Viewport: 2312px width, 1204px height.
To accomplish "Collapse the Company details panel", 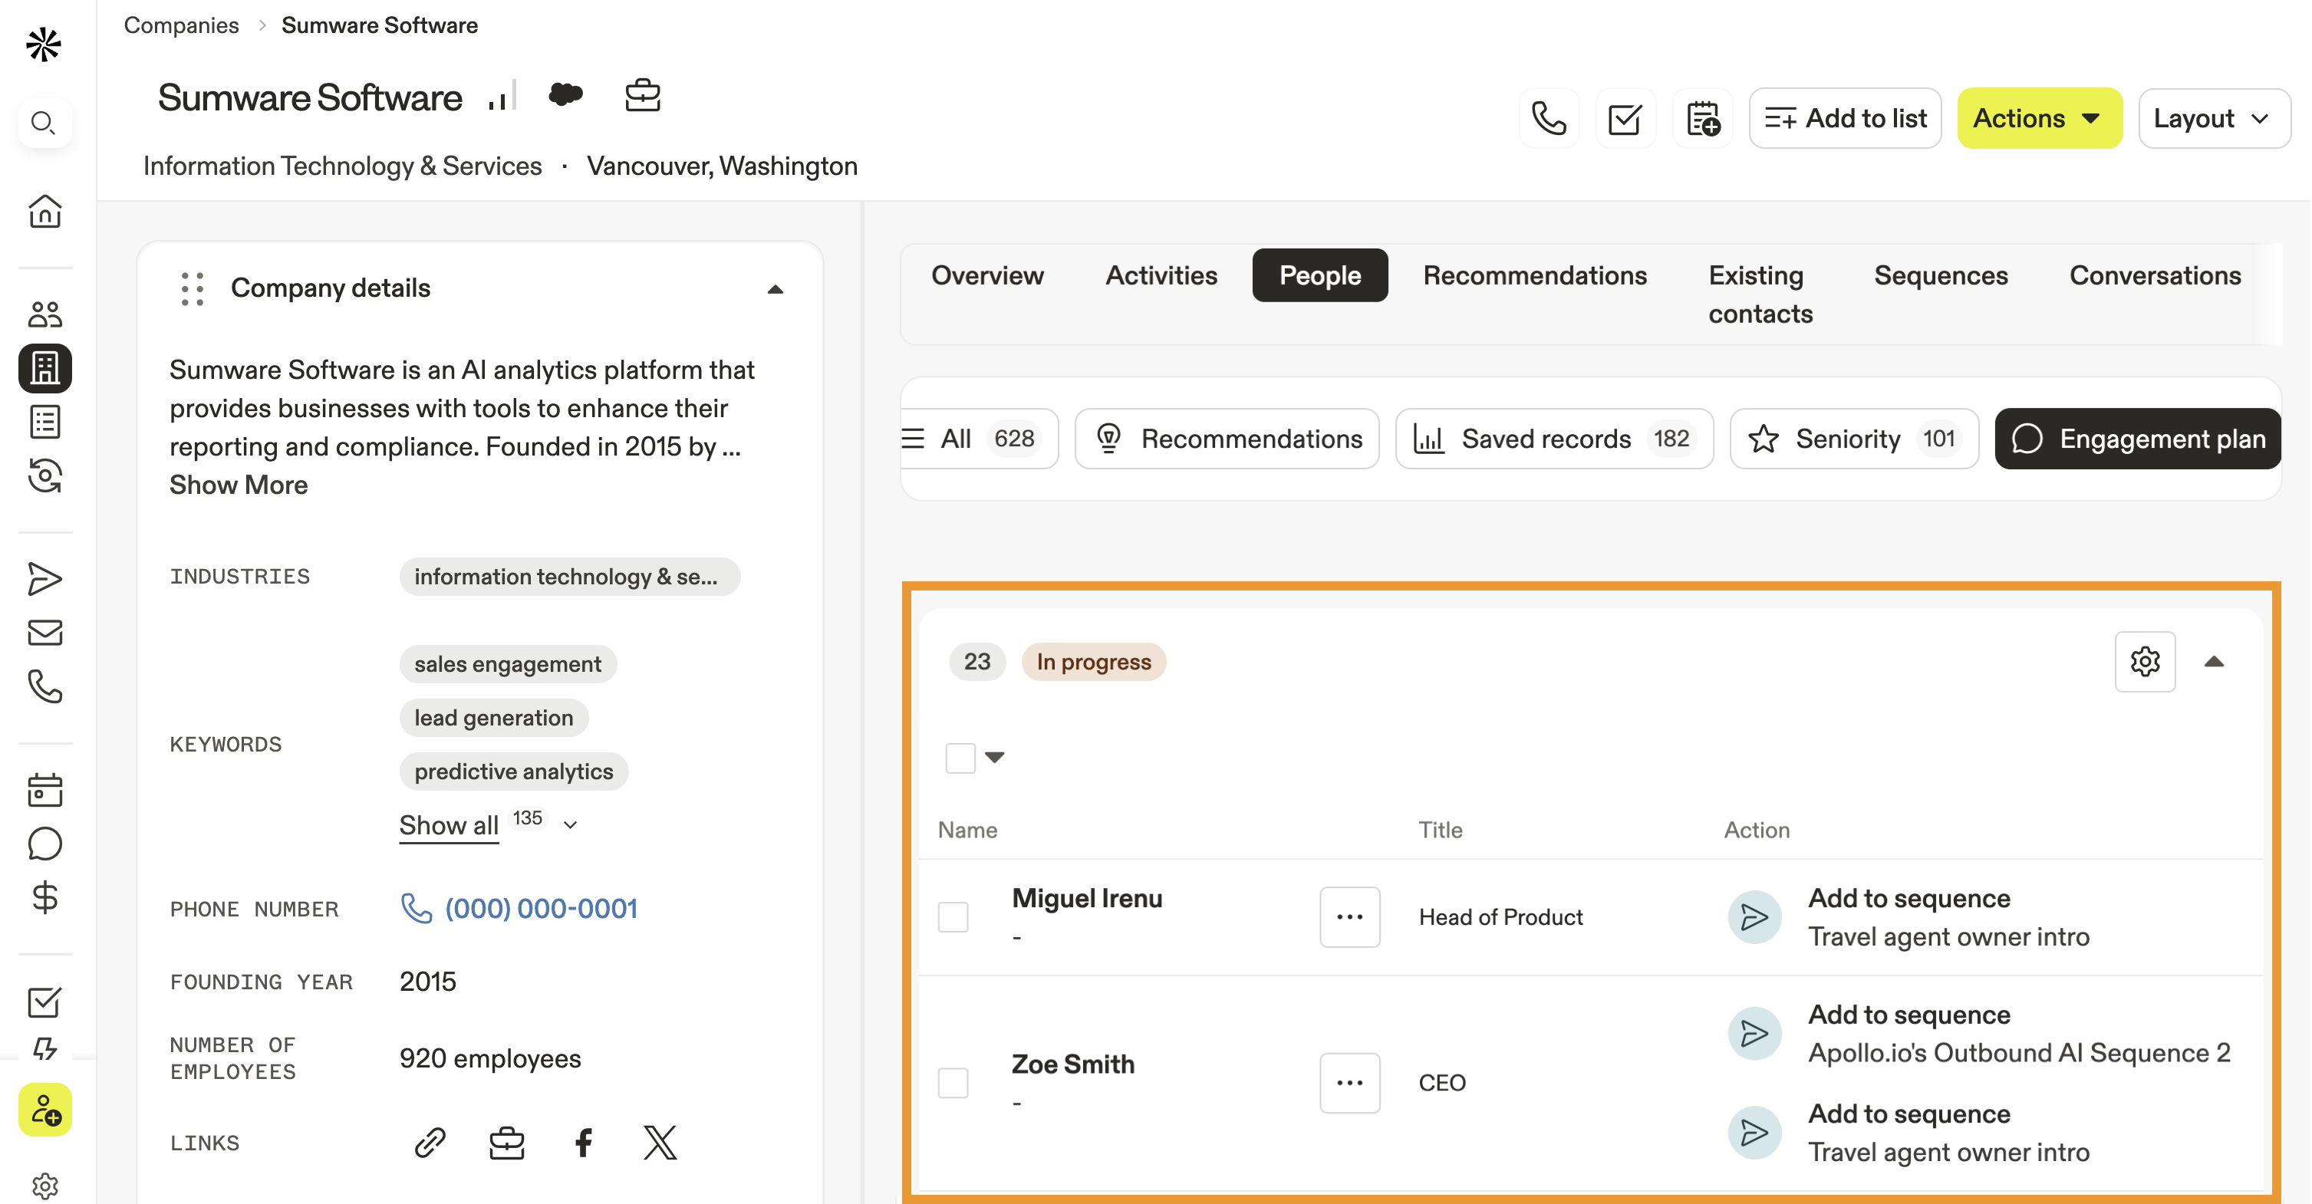I will 776,289.
